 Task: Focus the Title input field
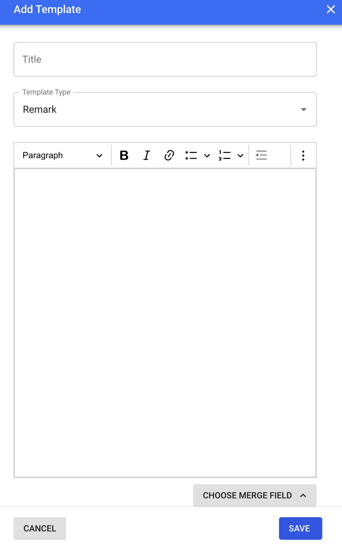click(x=165, y=59)
